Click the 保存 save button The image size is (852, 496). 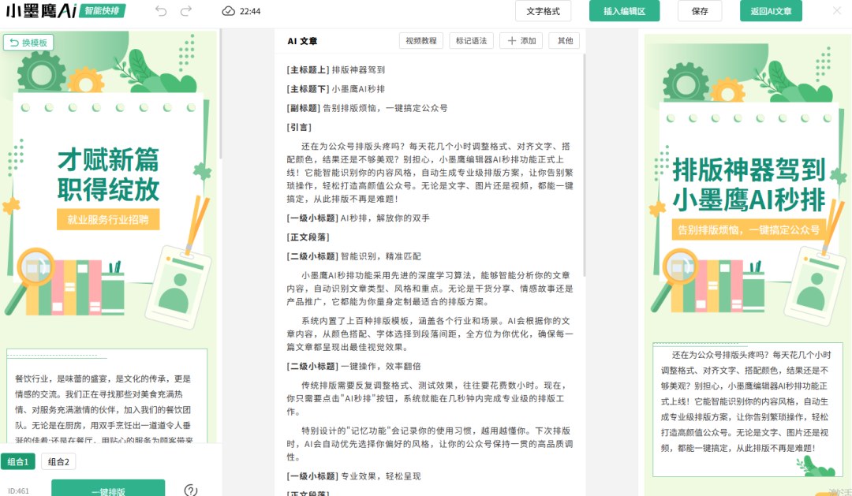point(700,11)
